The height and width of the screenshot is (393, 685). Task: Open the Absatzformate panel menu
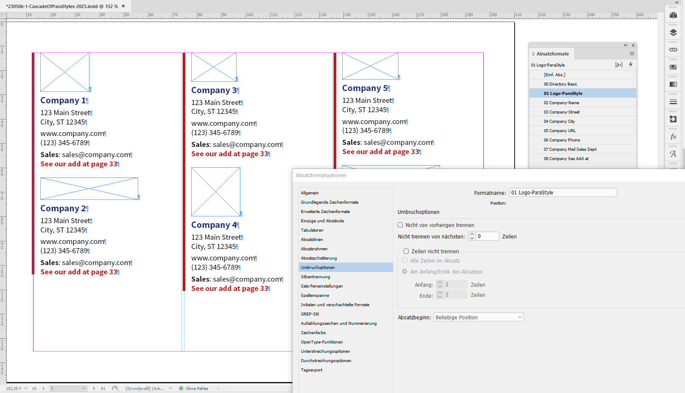632,53
